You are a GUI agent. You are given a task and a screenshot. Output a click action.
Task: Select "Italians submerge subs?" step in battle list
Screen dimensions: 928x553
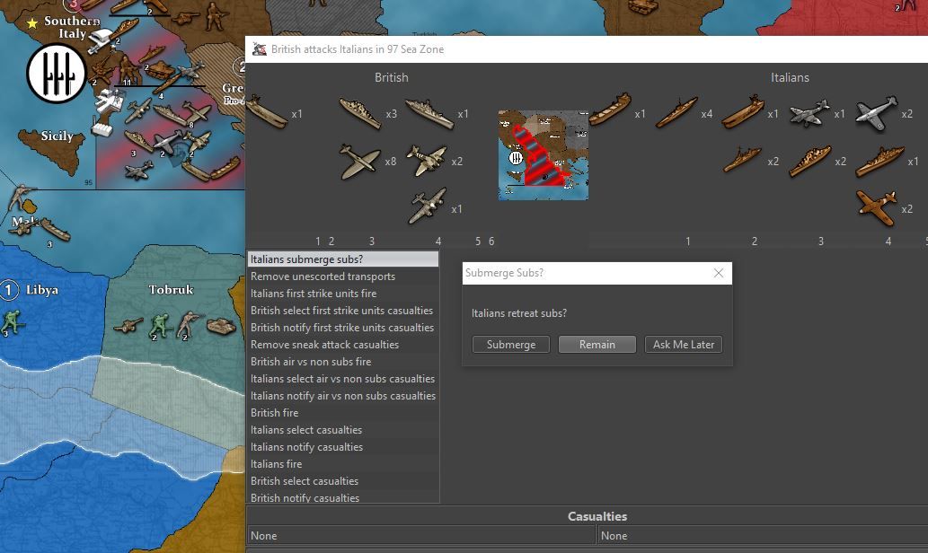tap(342, 259)
